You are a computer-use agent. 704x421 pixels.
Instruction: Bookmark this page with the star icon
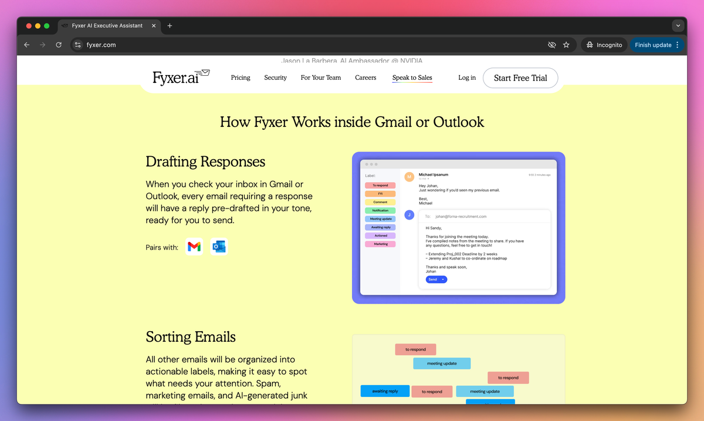[x=566, y=45]
